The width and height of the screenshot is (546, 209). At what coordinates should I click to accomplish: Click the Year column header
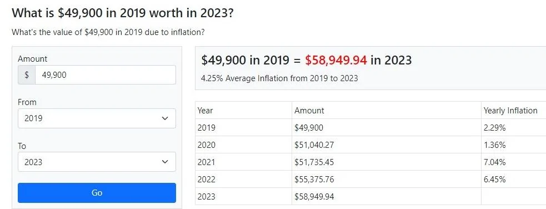pyautogui.click(x=243, y=111)
